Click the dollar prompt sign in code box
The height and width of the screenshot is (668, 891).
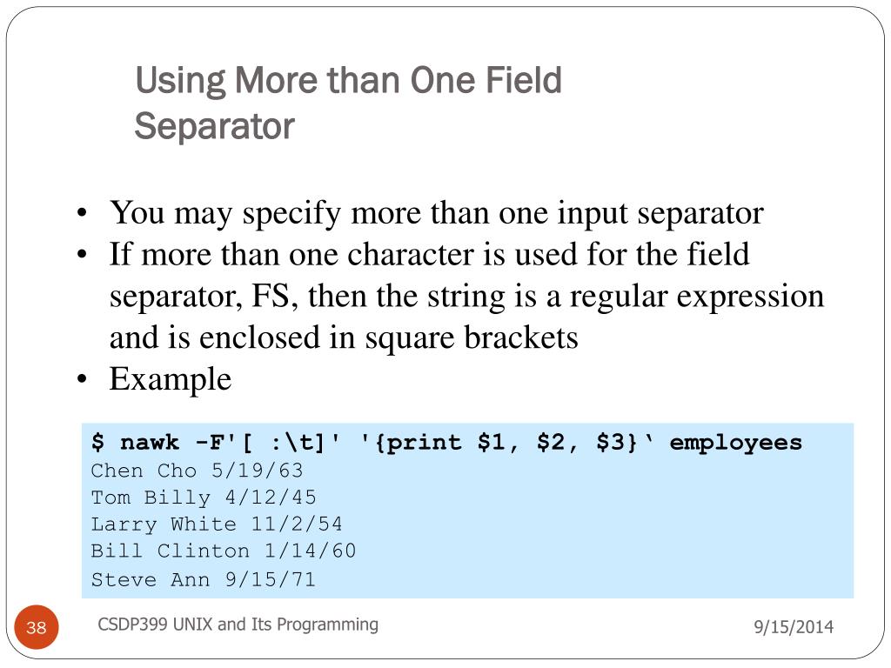(x=97, y=443)
